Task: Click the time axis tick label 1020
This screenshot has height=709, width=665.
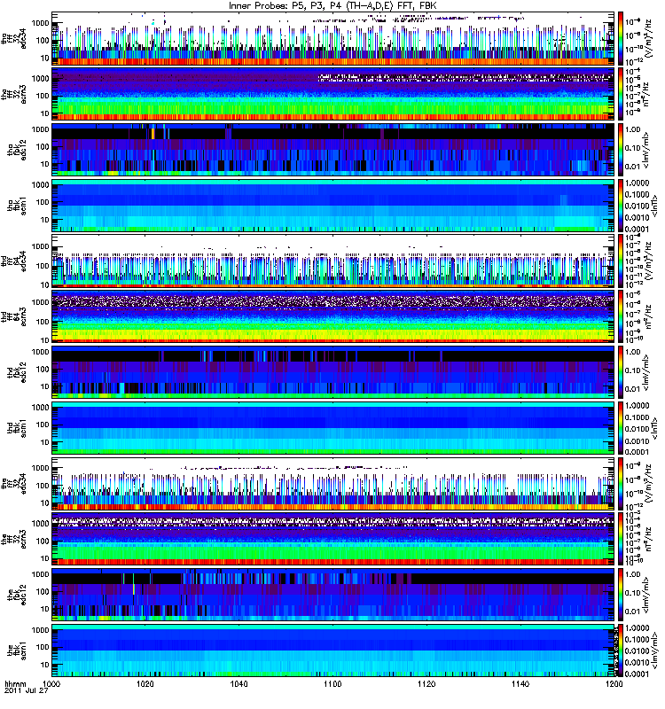Action: coord(145,684)
